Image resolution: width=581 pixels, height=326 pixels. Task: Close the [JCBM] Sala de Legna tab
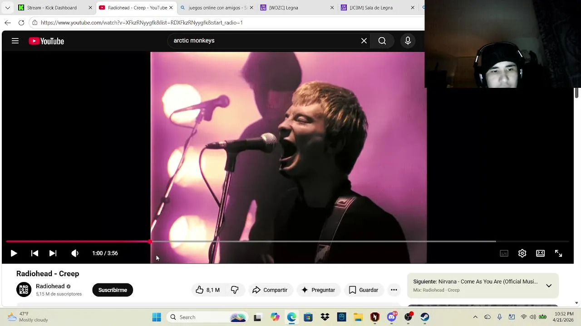413,8
